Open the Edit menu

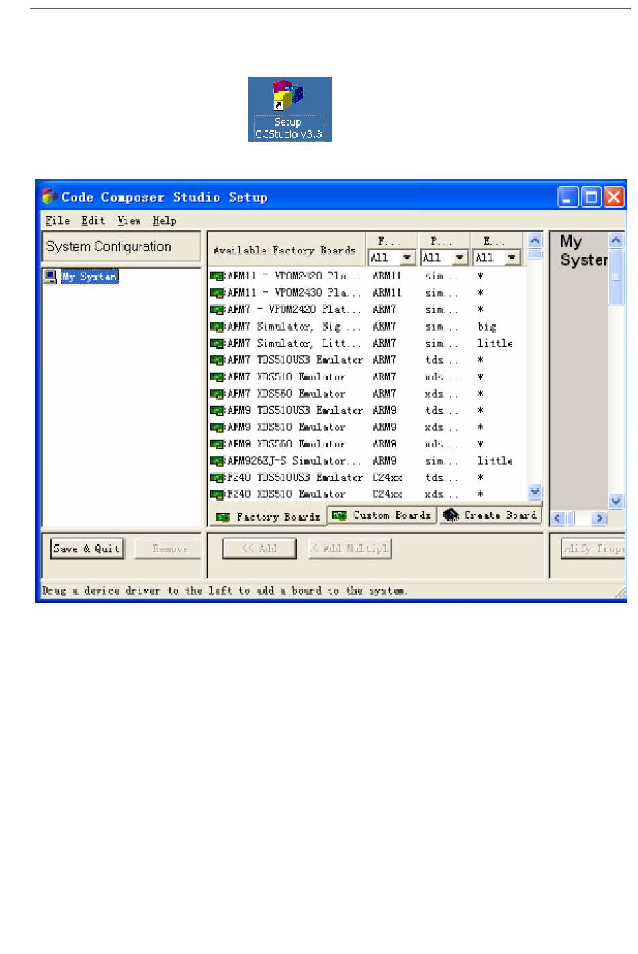click(x=93, y=220)
